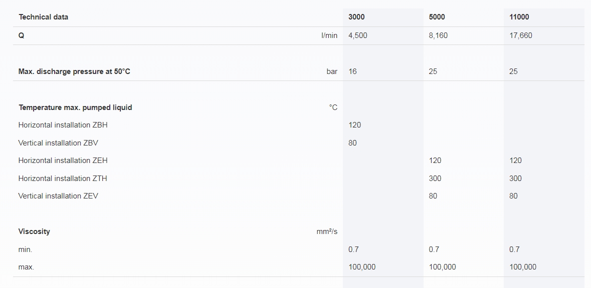Click Vertical installation ZBV row label
Viewport: 591px width, 288px height.
(x=58, y=143)
